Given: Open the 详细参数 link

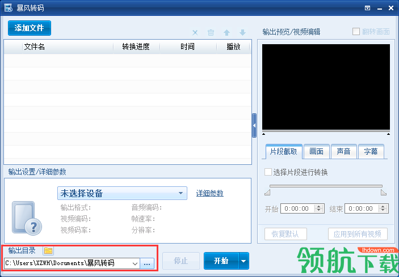Looking at the screenshot, I should (209, 193).
